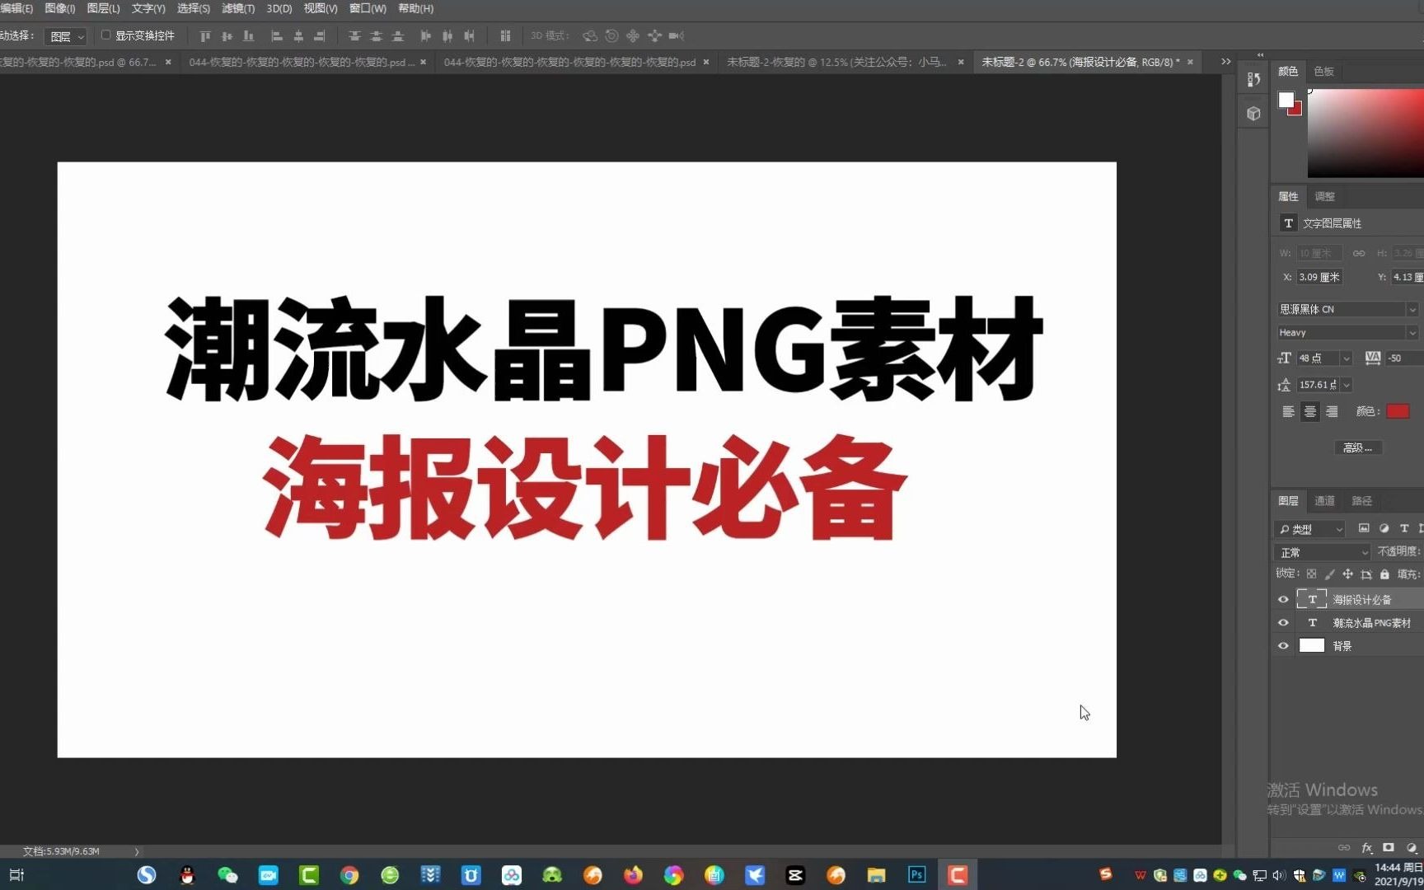Image resolution: width=1424 pixels, height=890 pixels.
Task: Toggle lock position
Action: [1347, 574]
